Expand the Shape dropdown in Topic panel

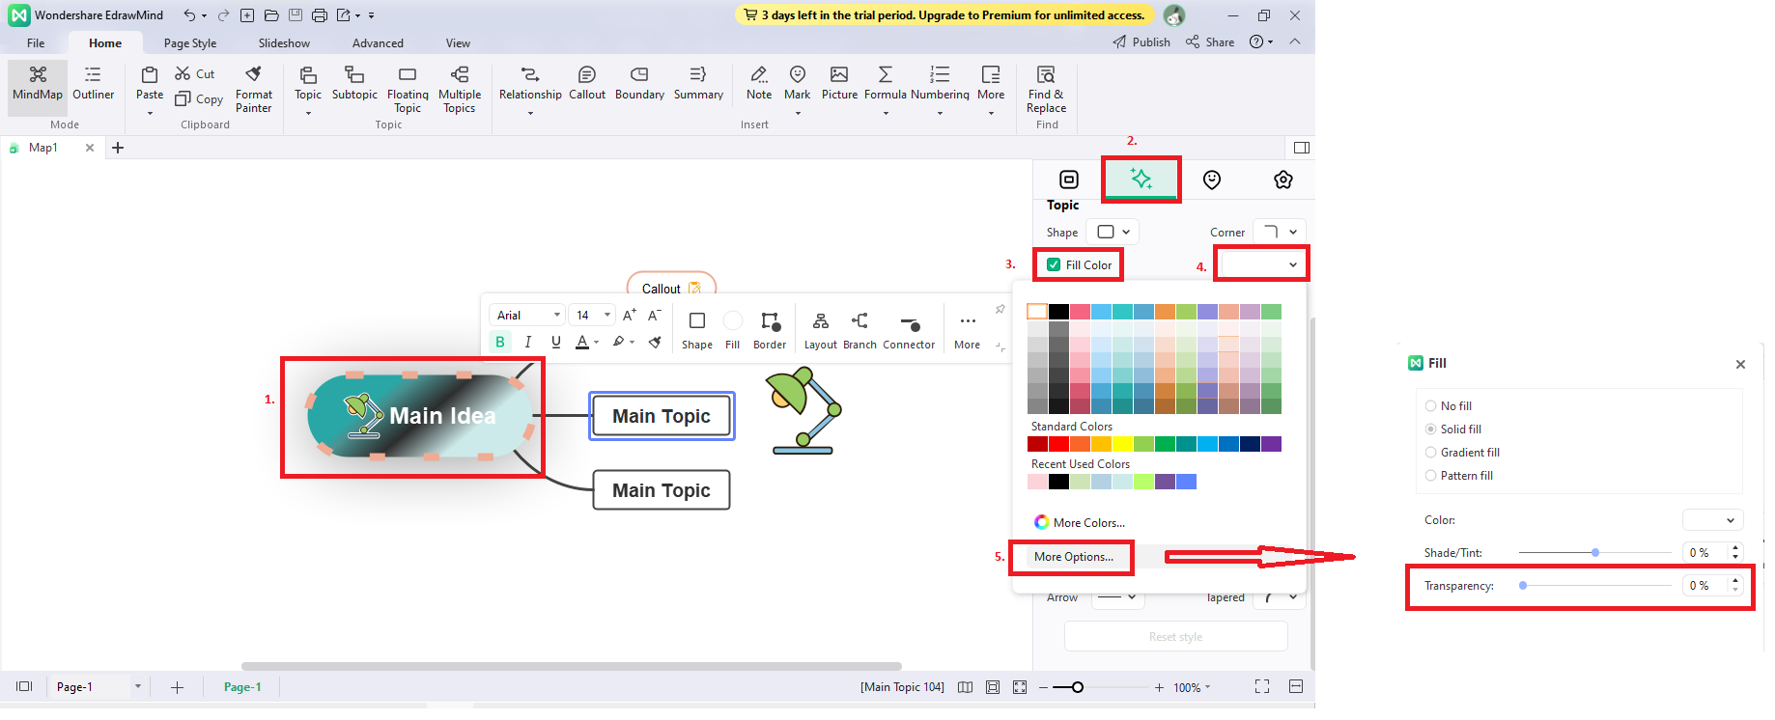pyautogui.click(x=1113, y=232)
